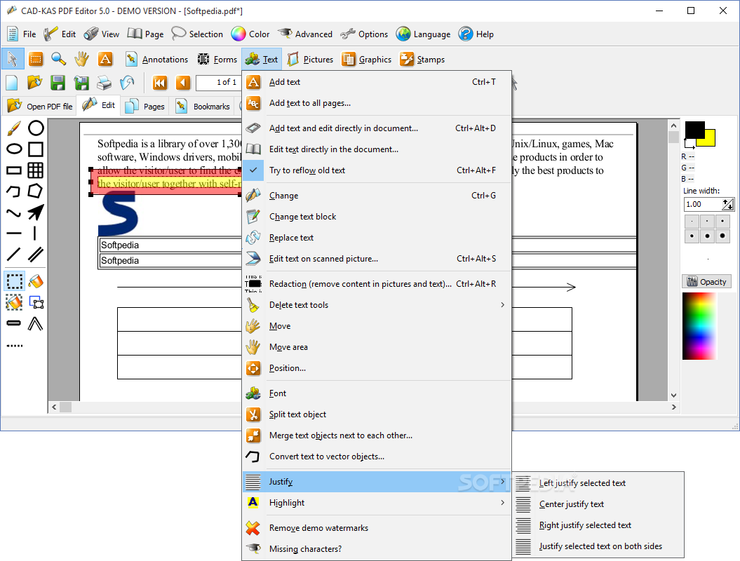This screenshot has height=561, width=740.
Task: Choose 'Replace text' menu entry
Action: pos(377,238)
